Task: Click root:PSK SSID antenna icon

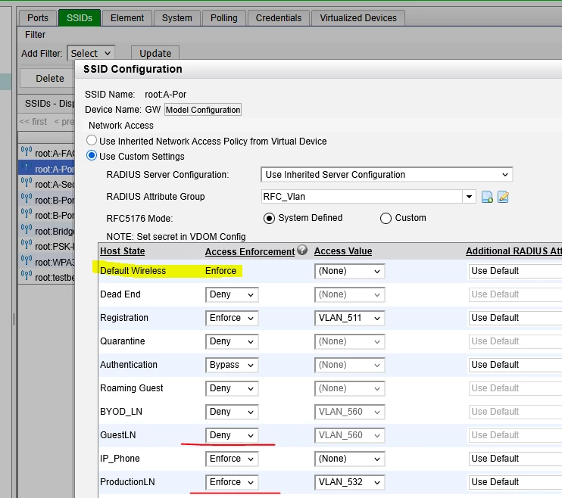Action: pos(27,245)
